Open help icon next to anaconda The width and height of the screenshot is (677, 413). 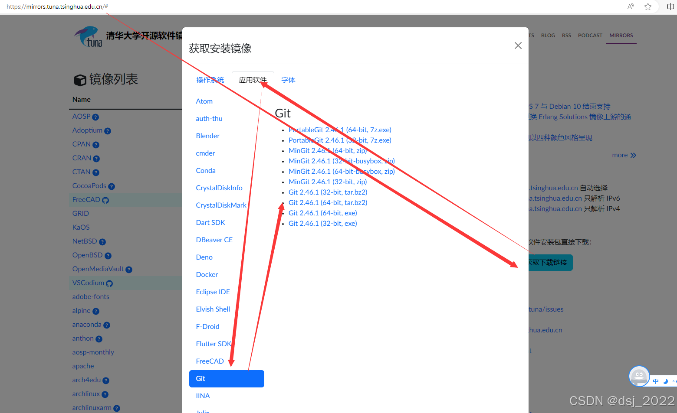[x=107, y=325]
